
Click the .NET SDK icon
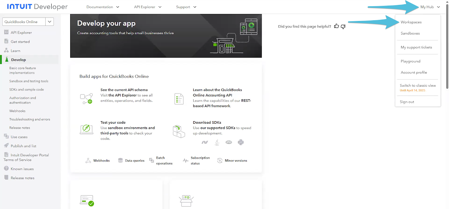click(205, 142)
